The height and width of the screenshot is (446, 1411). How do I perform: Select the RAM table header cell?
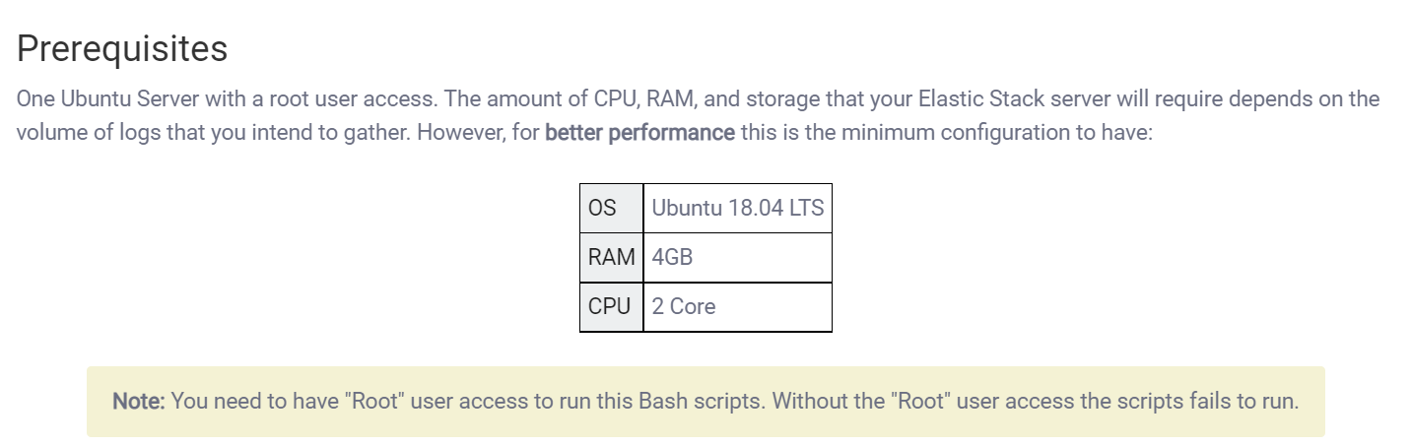click(x=611, y=257)
